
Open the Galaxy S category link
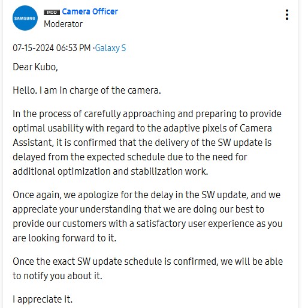[110, 48]
